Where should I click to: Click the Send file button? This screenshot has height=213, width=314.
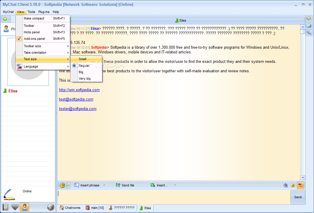125,185
